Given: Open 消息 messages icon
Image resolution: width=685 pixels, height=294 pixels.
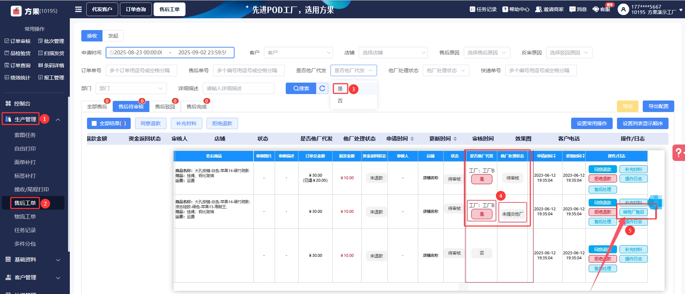Looking at the screenshot, I should tap(573, 9).
